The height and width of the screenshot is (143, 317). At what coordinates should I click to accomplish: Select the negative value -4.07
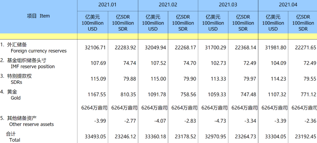pos(160,121)
